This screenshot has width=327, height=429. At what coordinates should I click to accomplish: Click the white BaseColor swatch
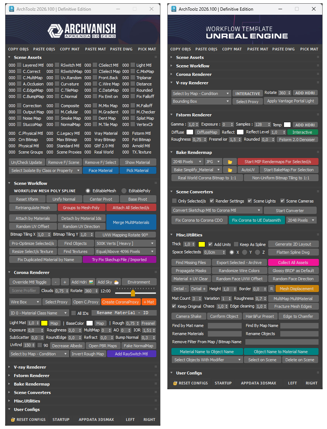click(90, 323)
